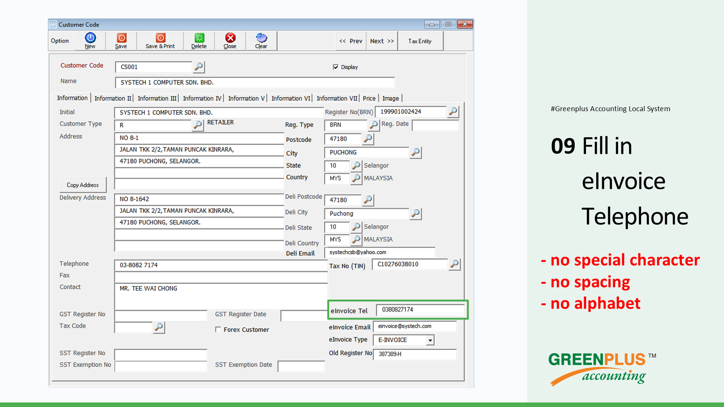Toggle the Display checkbox
This screenshot has height=407, width=724.
(x=336, y=67)
